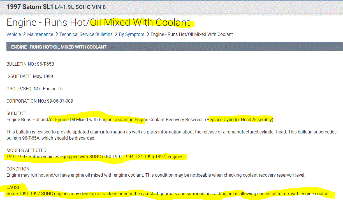This screenshot has height=203, width=343.
Task: Click the 'MODELS AFFECTED:' label
Action: [x=27, y=151]
